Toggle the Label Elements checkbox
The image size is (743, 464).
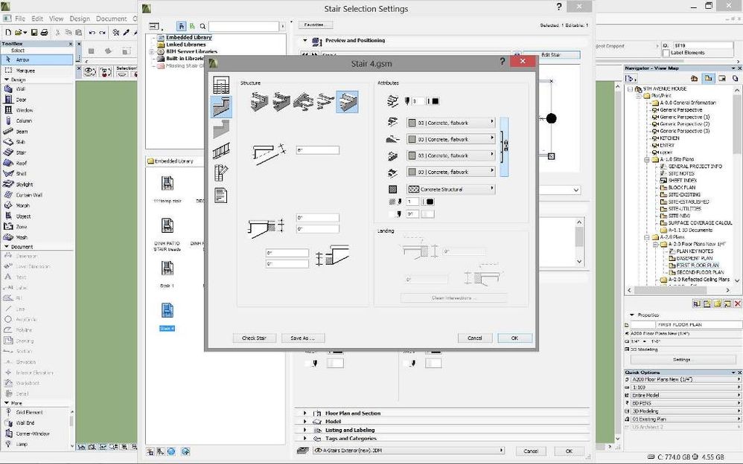point(666,53)
